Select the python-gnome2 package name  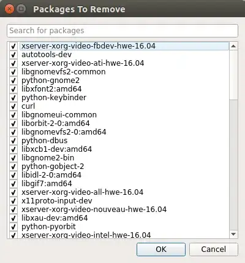tap(50, 80)
